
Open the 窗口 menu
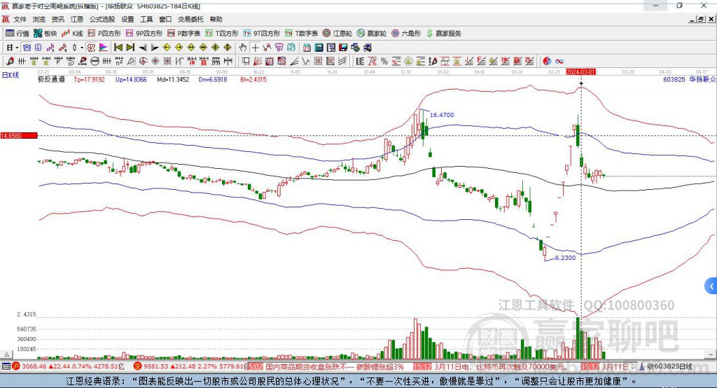click(165, 19)
